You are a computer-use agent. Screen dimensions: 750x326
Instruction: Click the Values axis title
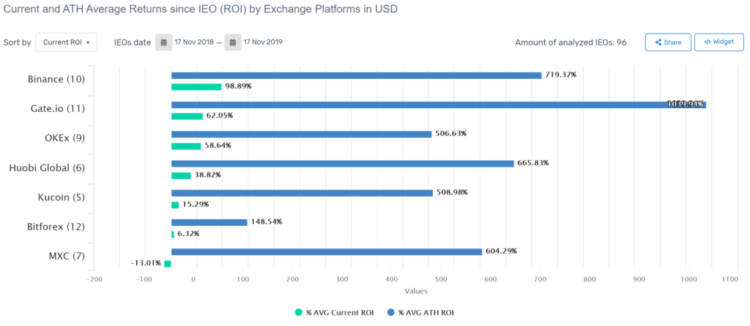tap(416, 291)
